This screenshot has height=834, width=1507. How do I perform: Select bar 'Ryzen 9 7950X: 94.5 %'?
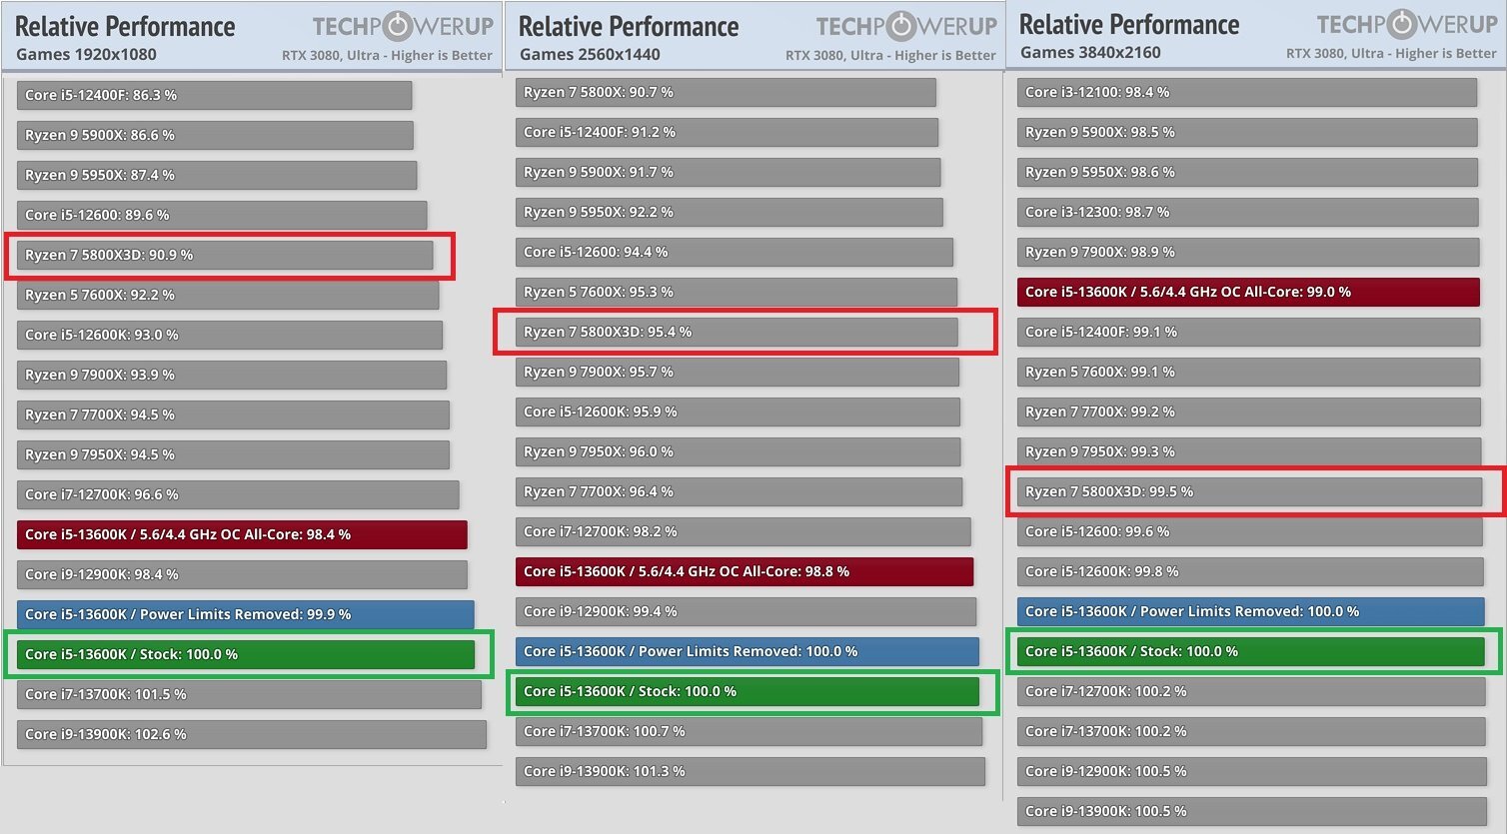click(233, 454)
